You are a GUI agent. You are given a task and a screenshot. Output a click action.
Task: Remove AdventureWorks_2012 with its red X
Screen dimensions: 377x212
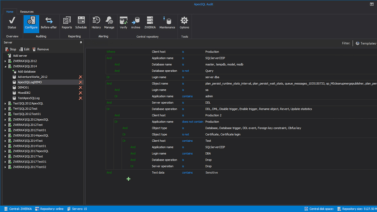81,77
